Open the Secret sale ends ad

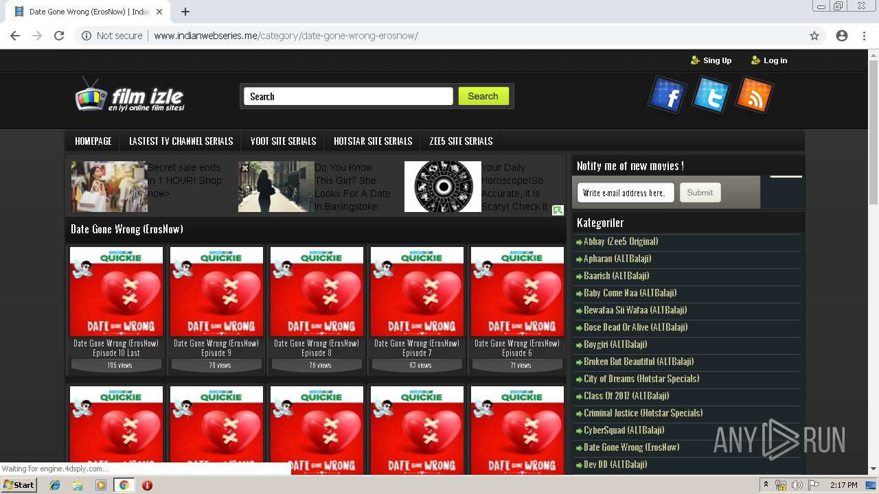pos(146,187)
